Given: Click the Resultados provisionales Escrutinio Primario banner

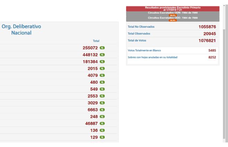Looking at the screenshot, I should pos(173,9).
